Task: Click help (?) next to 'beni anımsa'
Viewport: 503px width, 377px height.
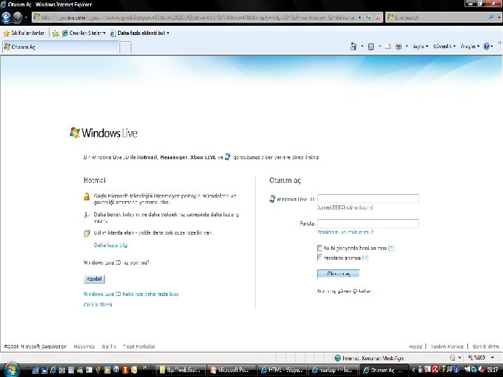Action: click(391, 248)
